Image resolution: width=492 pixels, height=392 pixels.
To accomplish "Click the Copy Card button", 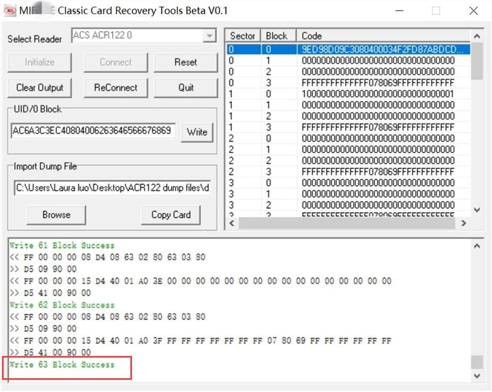I will pyautogui.click(x=171, y=215).
